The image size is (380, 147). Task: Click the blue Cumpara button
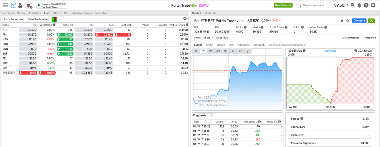click(x=359, y=21)
